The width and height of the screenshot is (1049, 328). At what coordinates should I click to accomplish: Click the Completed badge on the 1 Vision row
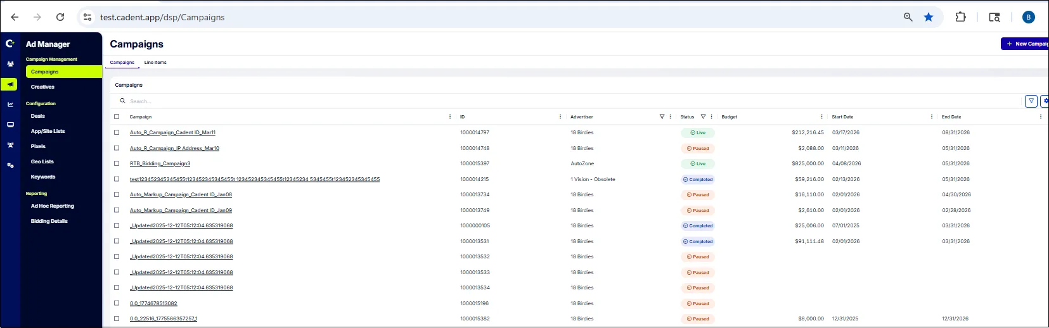[697, 179]
